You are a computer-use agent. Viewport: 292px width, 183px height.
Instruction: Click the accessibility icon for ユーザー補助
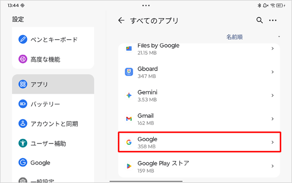tap(23, 143)
